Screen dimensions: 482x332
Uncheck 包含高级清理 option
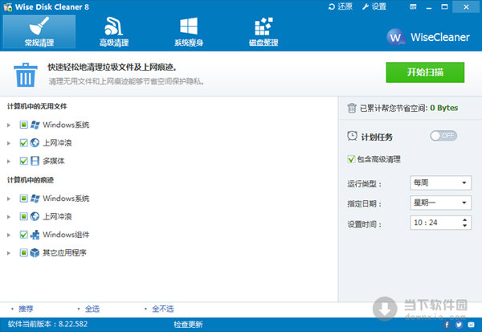[351, 159]
